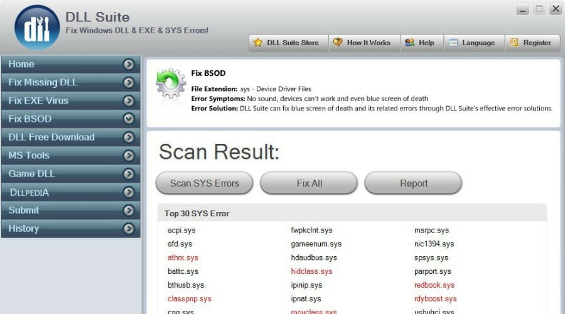This screenshot has height=314, width=565.
Task: Close the DLL Suite window
Action: (x=556, y=9)
